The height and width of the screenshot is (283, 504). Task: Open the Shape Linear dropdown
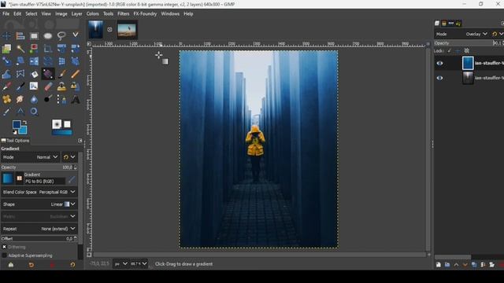click(x=39, y=204)
